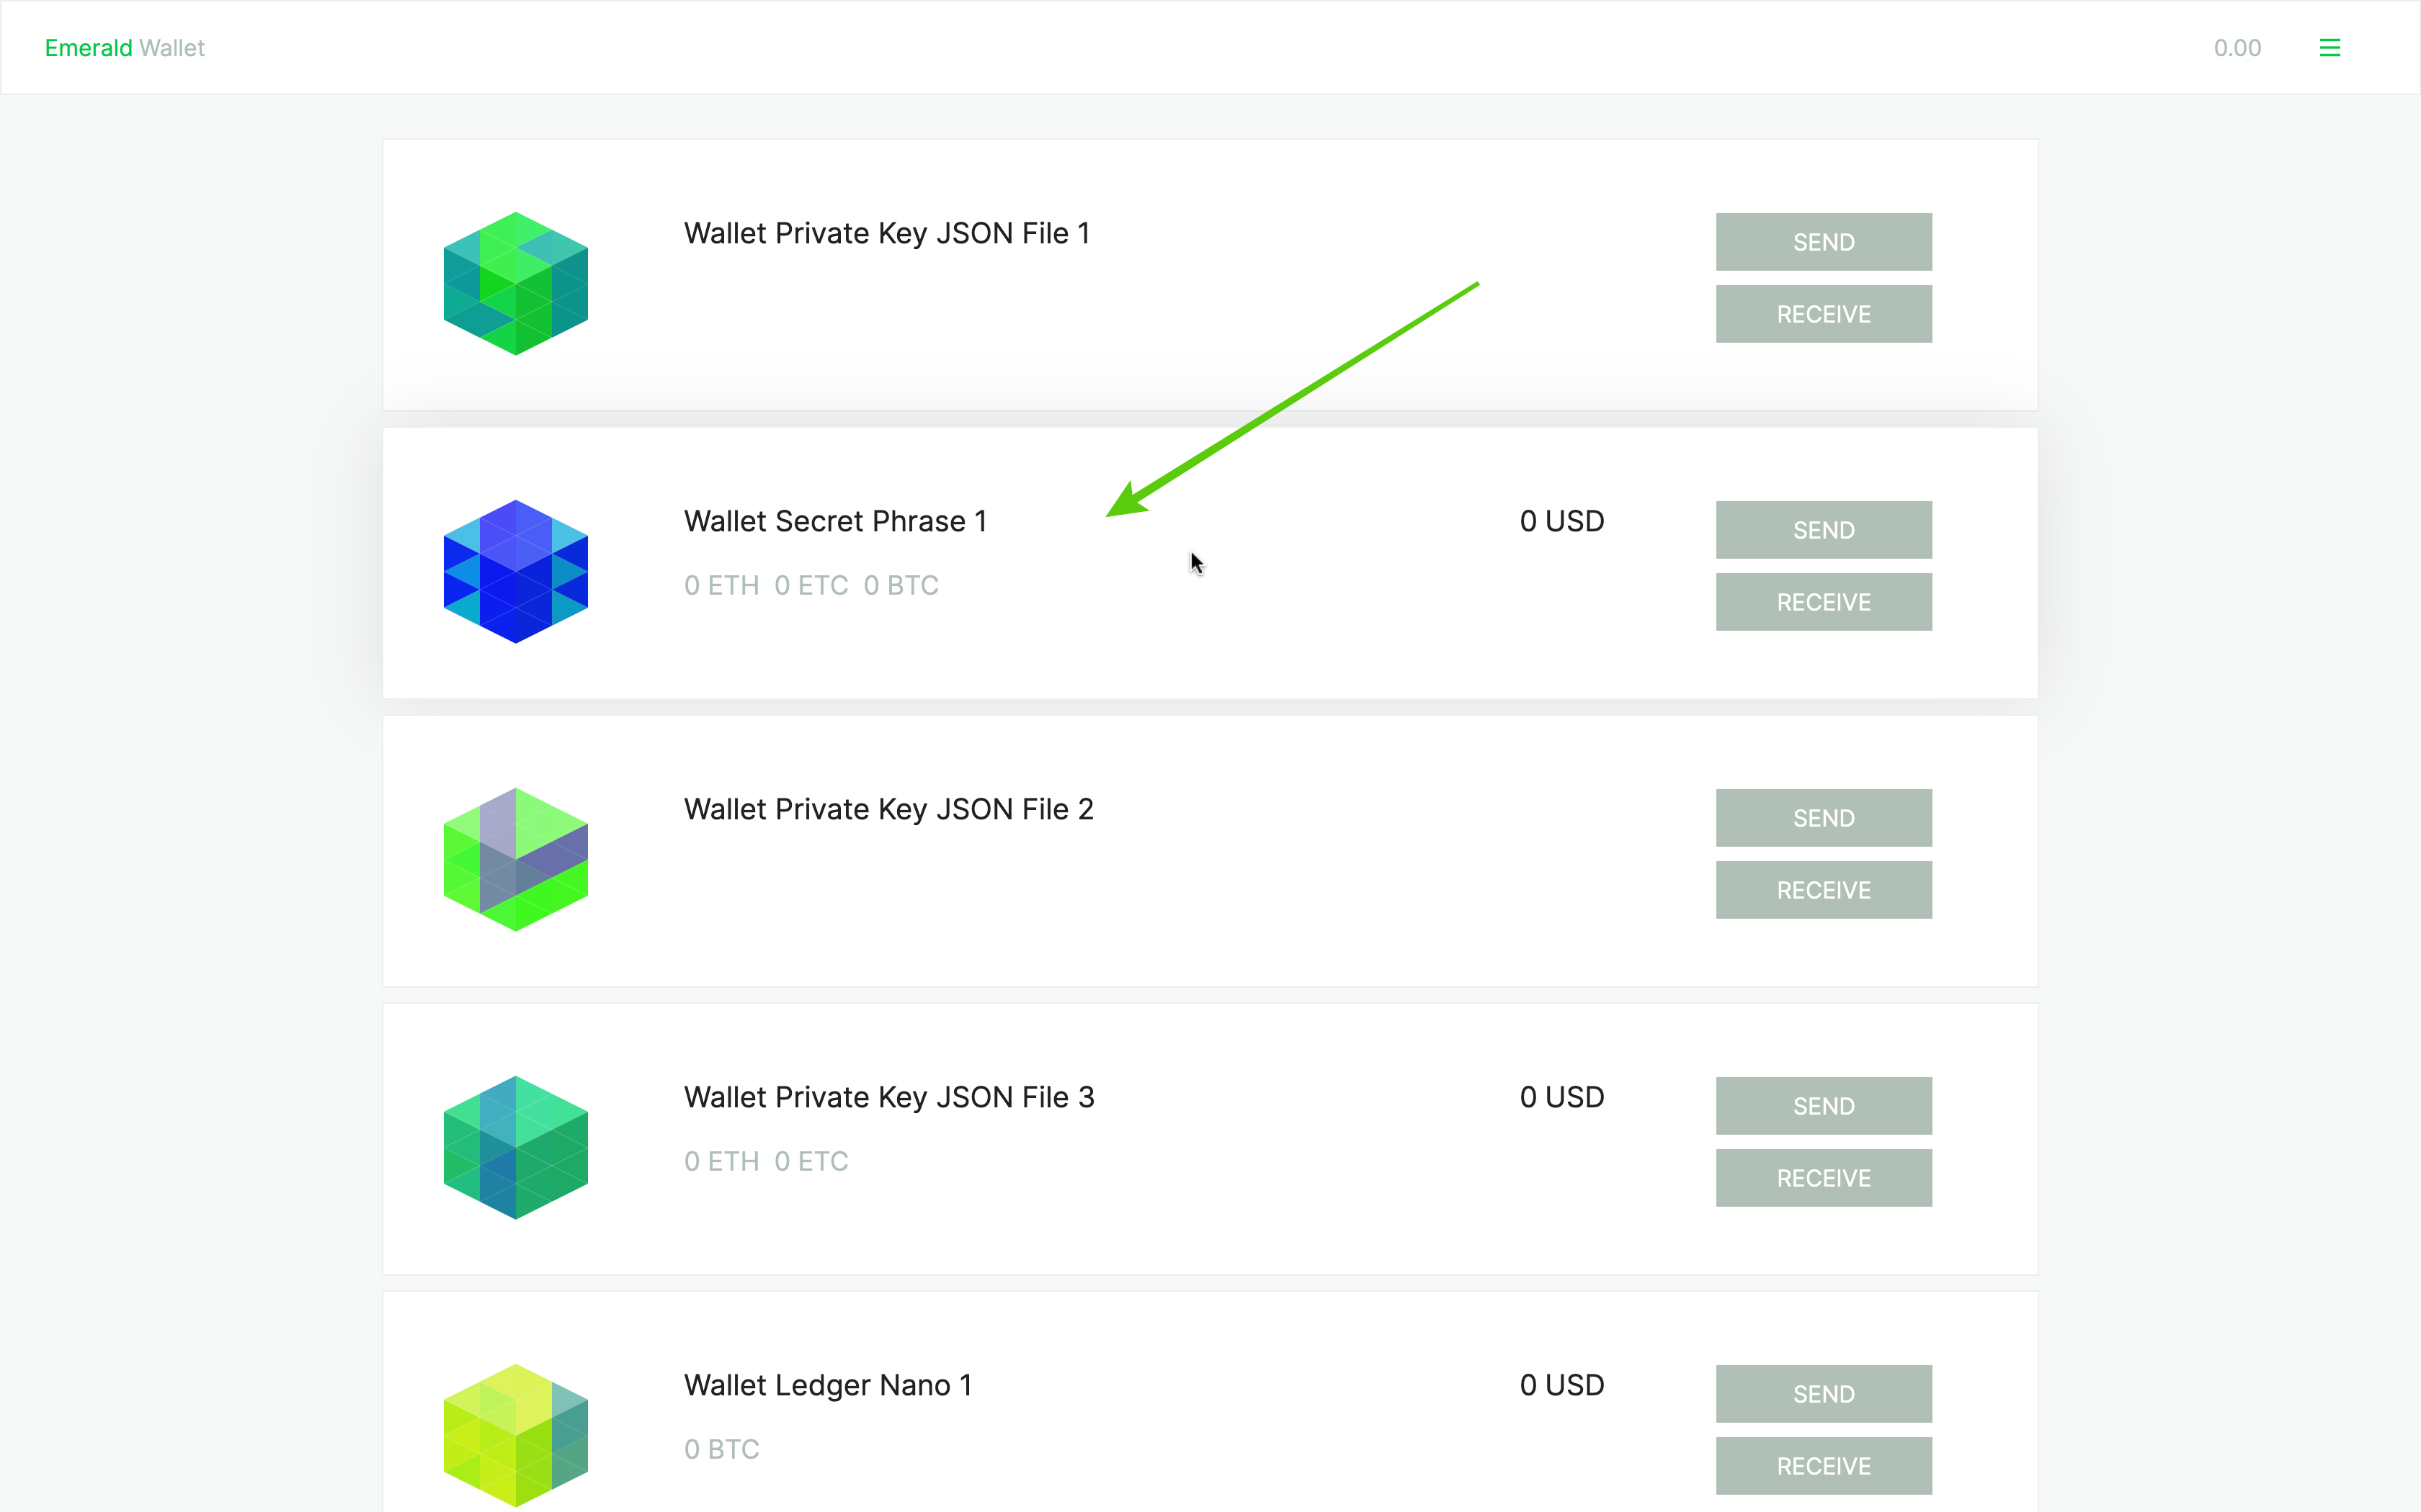Click SEND for Wallet Secret Phrase 1
Viewport: 2421px width, 1512px height.
point(1823,529)
